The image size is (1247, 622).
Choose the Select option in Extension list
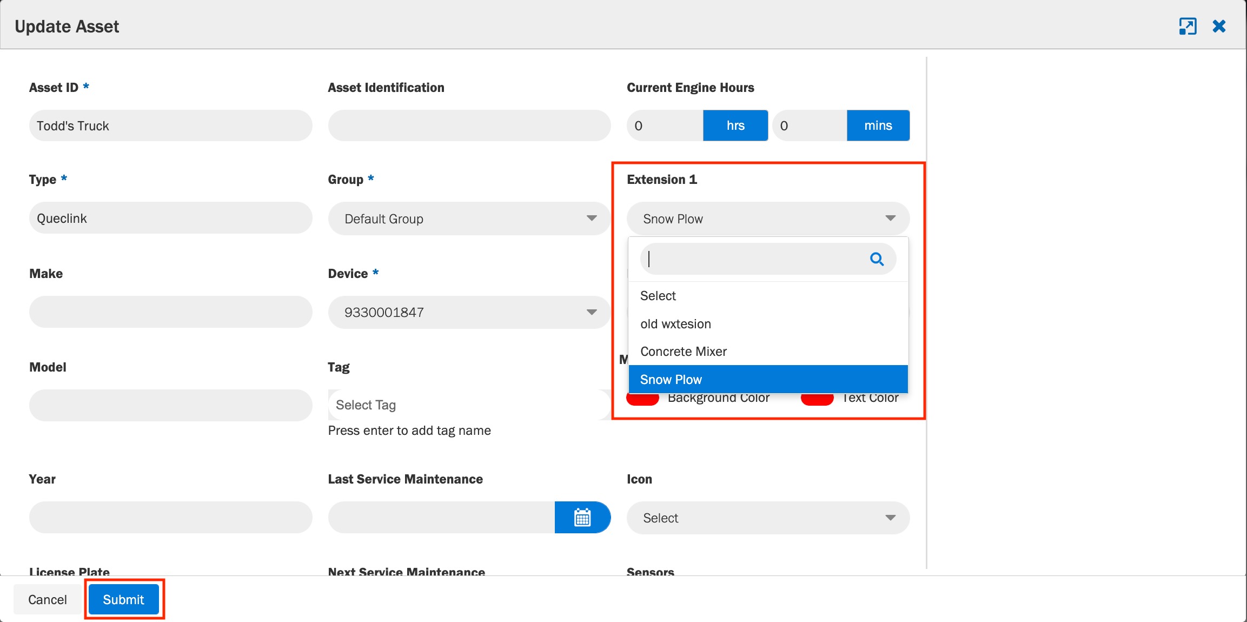768,296
